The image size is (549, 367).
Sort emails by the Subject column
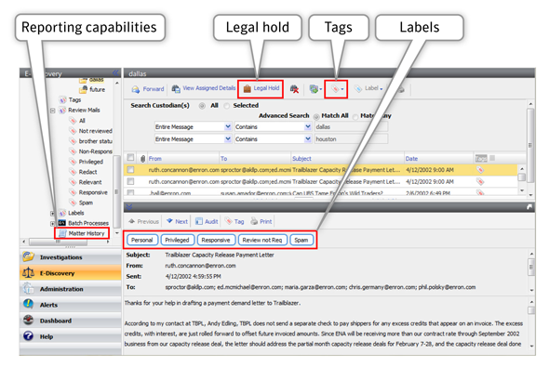[x=301, y=159]
